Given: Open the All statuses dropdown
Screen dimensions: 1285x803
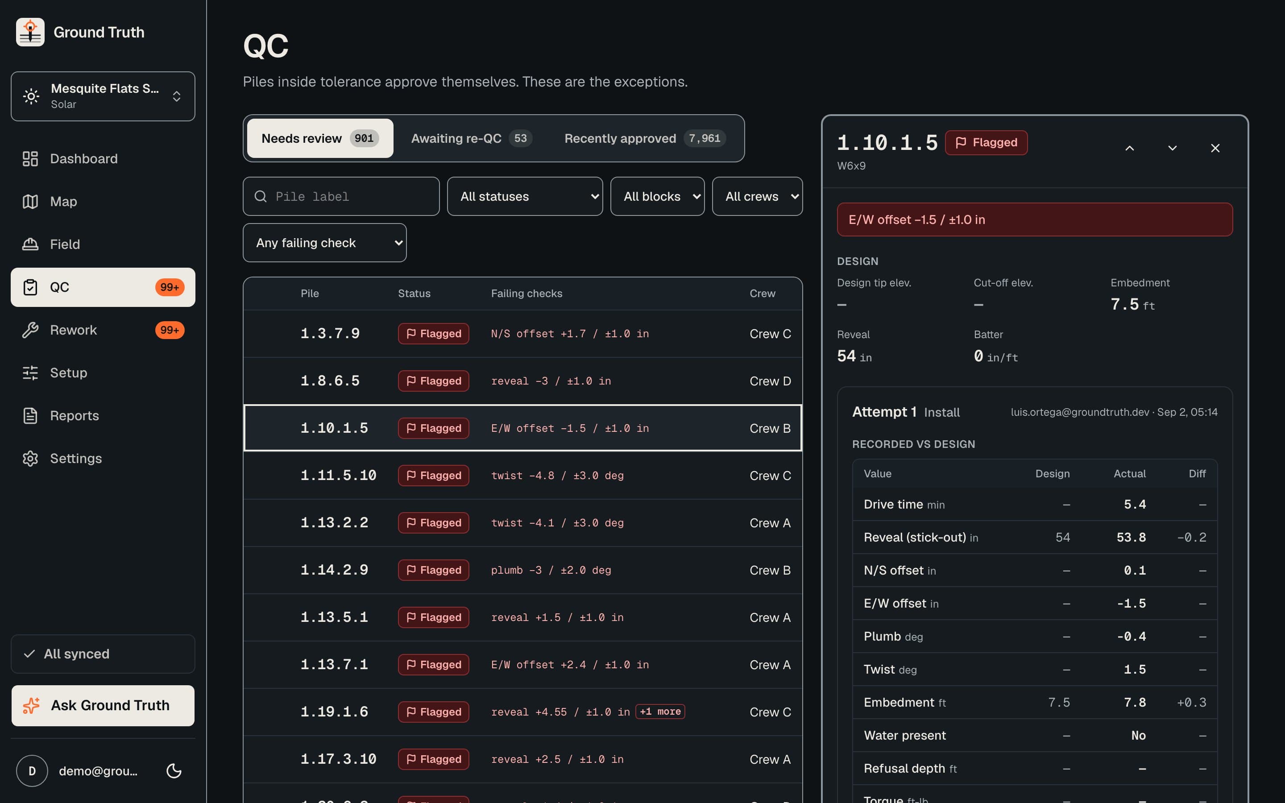Looking at the screenshot, I should (x=525, y=196).
